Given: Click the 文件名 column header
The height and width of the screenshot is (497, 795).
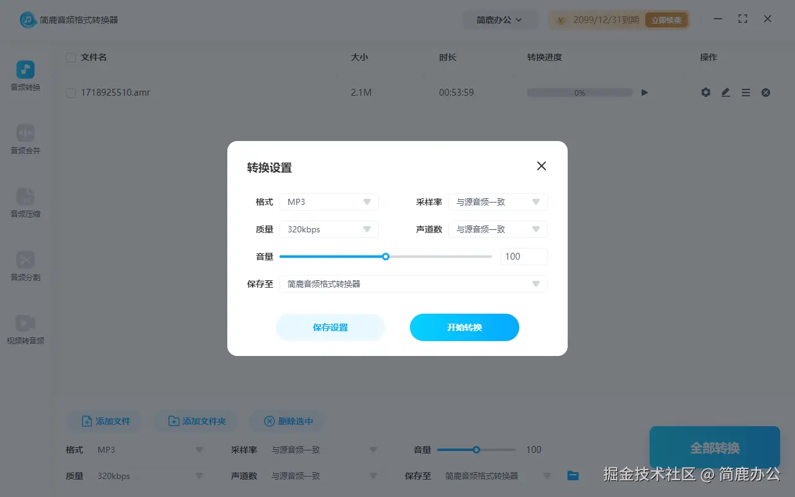Looking at the screenshot, I should (x=94, y=57).
